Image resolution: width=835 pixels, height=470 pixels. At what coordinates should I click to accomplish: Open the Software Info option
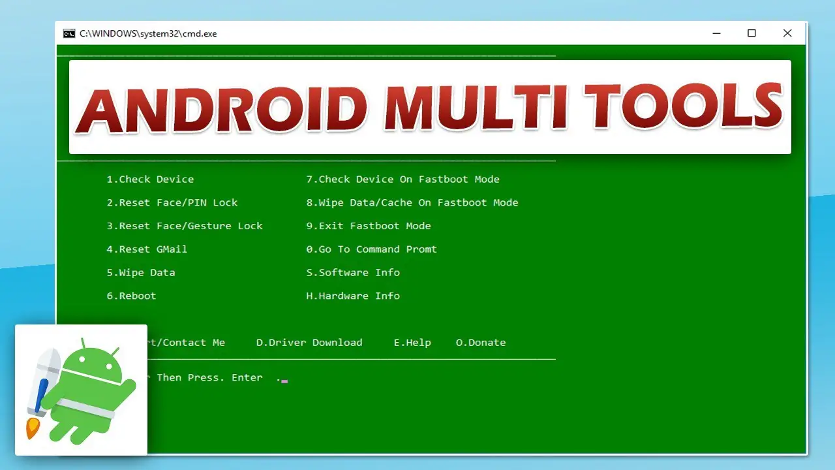point(353,273)
